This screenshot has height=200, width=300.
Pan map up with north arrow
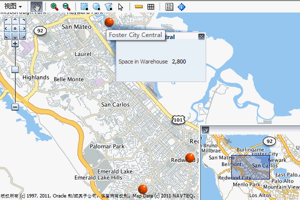coord(15,20)
